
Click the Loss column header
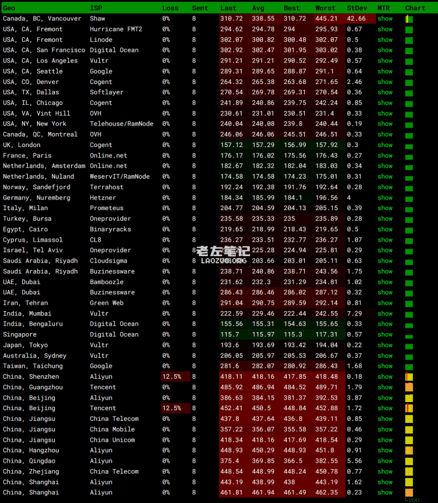pos(170,8)
